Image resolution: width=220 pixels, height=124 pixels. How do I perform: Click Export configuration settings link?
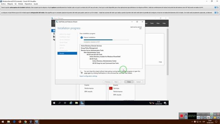click(88, 76)
